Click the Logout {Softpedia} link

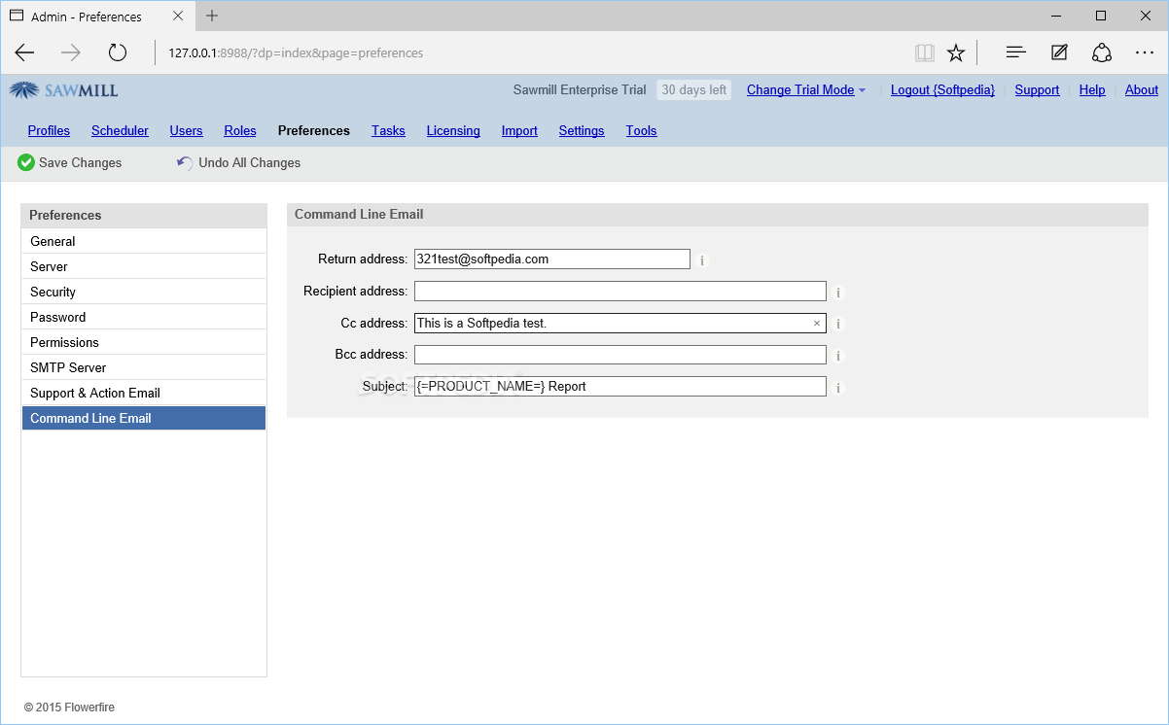click(x=942, y=89)
